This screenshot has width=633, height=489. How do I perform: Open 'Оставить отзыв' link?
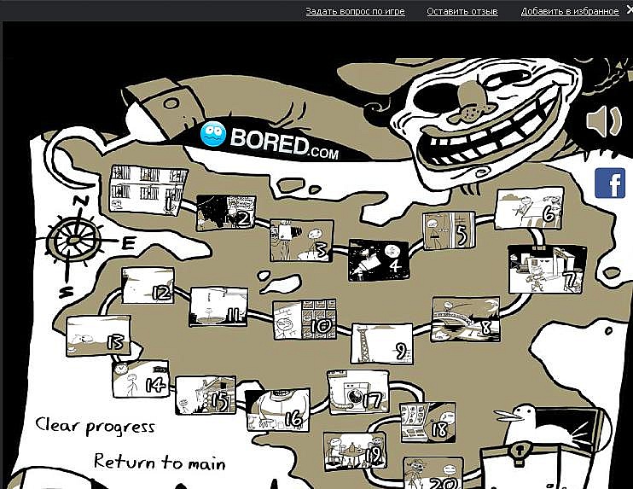point(462,11)
